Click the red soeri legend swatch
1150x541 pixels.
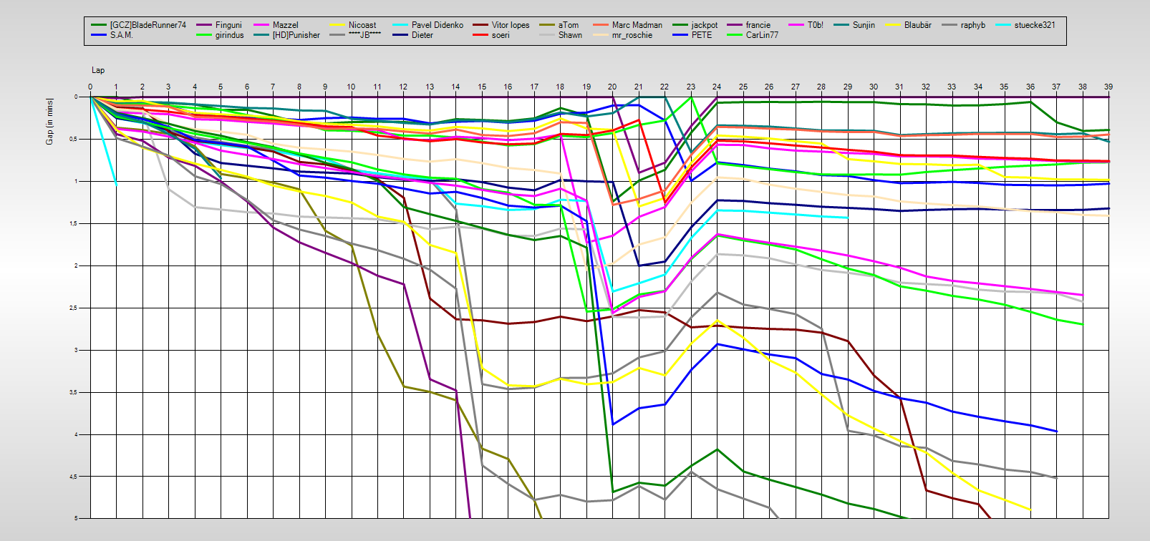(480, 35)
